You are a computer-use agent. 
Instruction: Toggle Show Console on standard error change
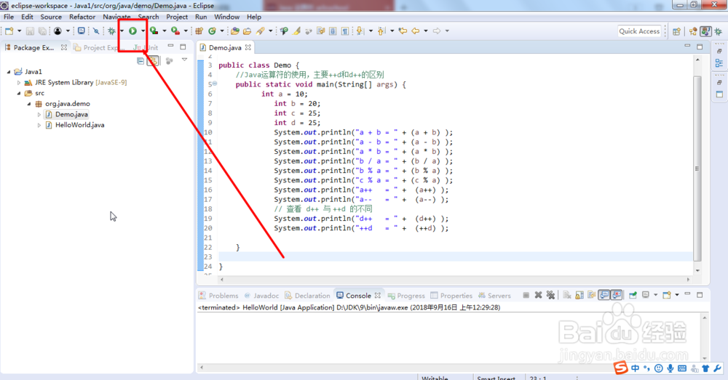pos(617,295)
